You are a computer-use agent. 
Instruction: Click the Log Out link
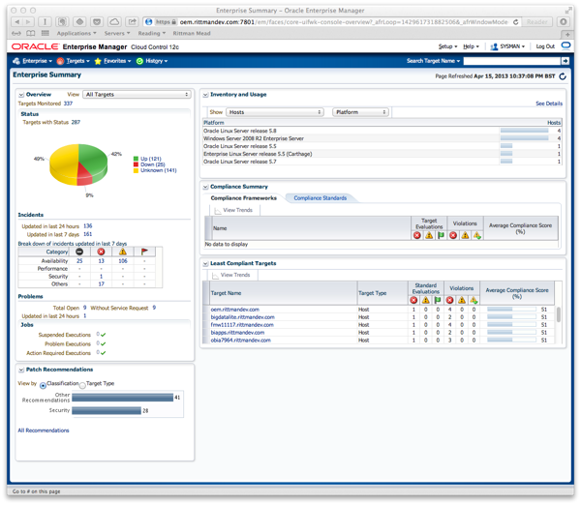coord(545,46)
